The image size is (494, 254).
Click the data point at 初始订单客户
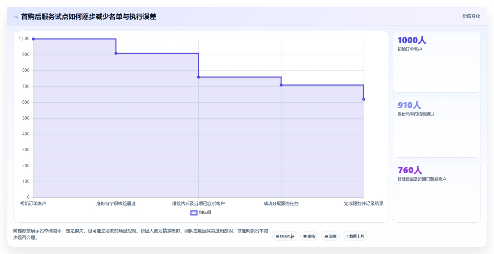click(x=33, y=39)
